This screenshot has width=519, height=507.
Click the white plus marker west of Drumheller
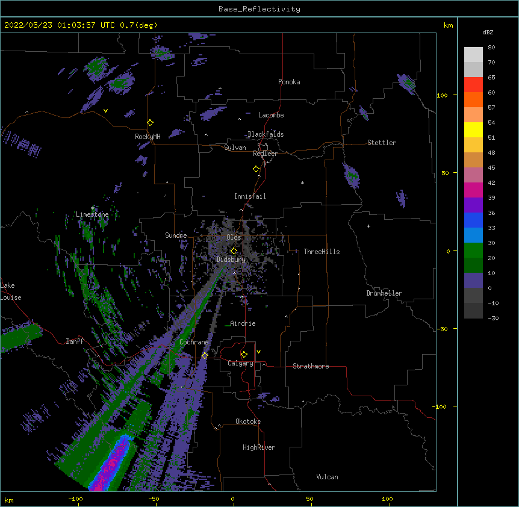(x=368, y=226)
